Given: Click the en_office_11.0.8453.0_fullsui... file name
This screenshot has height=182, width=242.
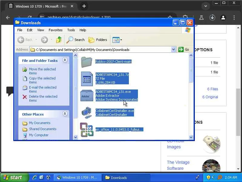Looking at the screenshot, I should pyautogui.click(x=119, y=130).
